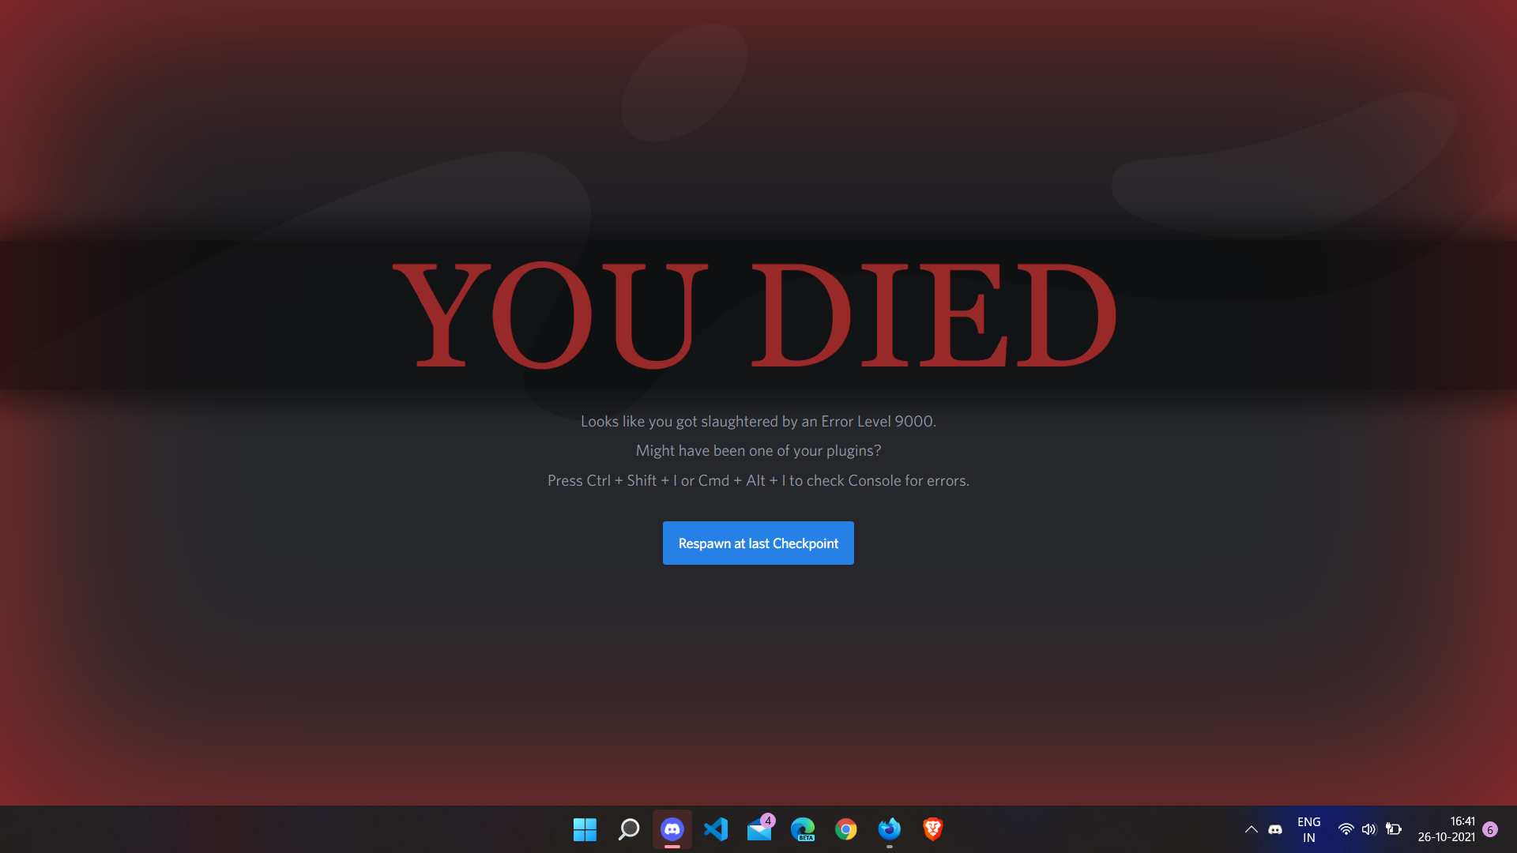This screenshot has width=1517, height=853.
Task: Open the Mail app with 4 notifications
Action: tap(759, 829)
